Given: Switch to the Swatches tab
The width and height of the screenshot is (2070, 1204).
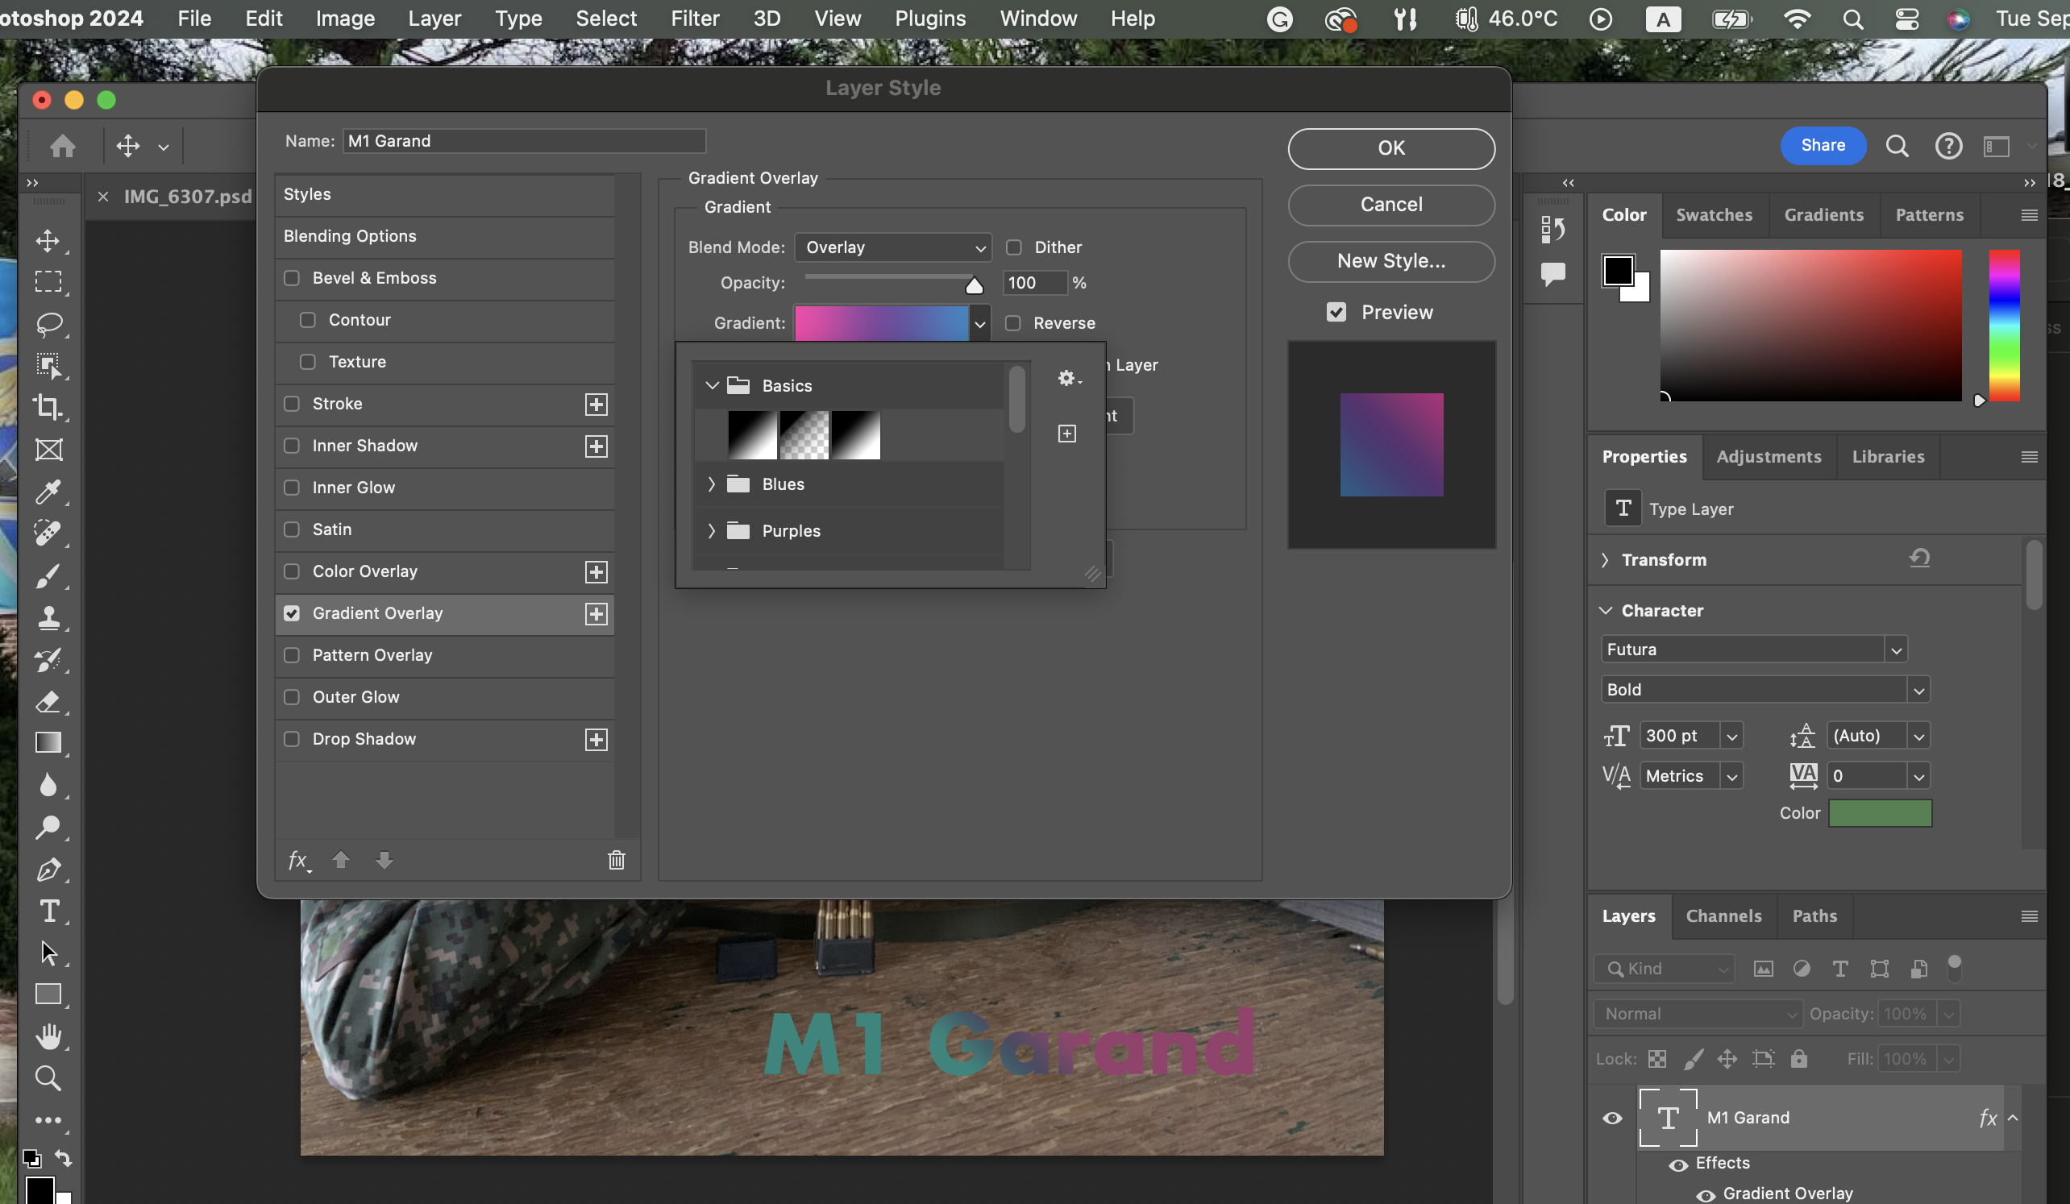Looking at the screenshot, I should pos(1714,215).
